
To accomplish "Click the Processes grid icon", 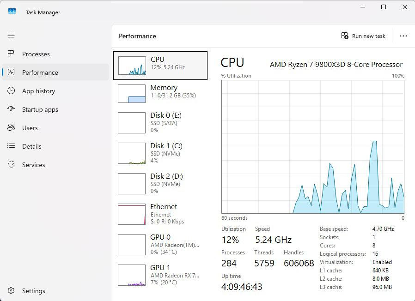I will [12, 54].
